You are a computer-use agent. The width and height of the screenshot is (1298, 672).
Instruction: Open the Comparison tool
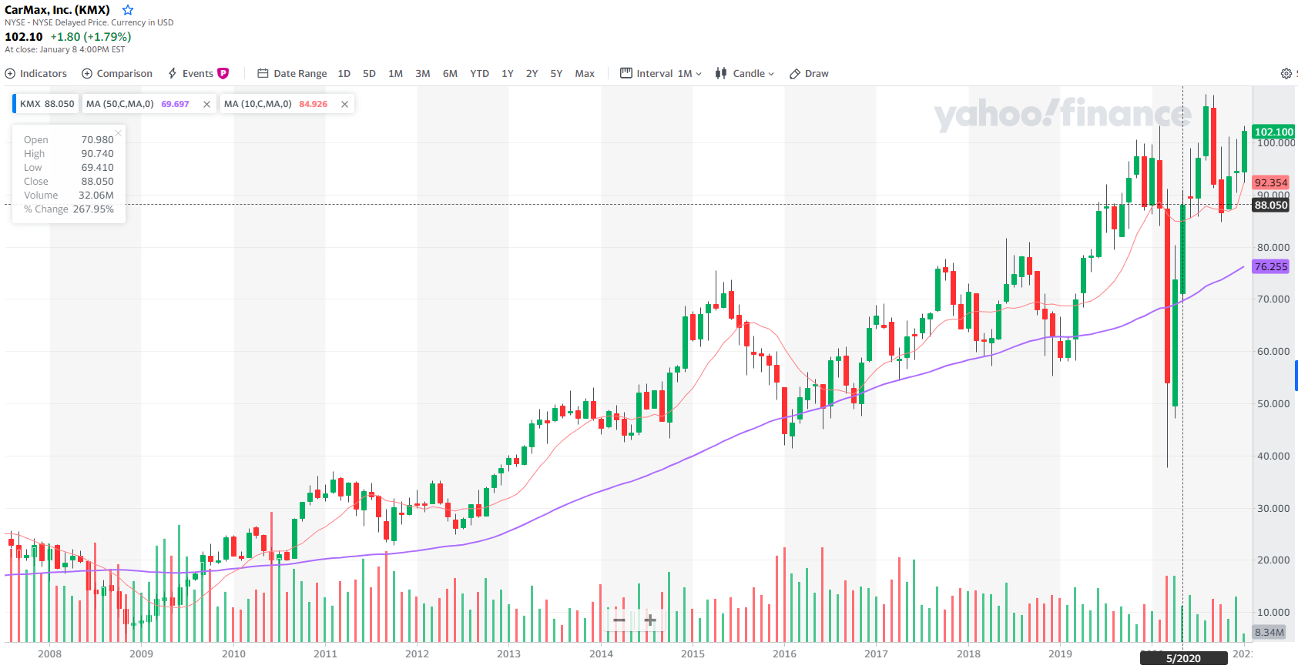[117, 74]
